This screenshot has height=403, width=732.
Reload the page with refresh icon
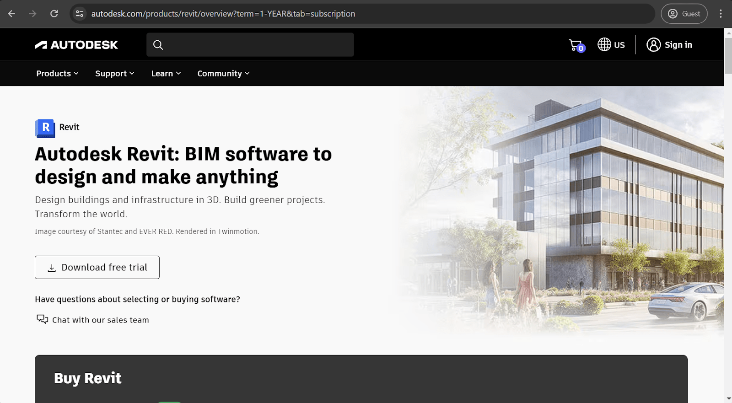click(54, 14)
